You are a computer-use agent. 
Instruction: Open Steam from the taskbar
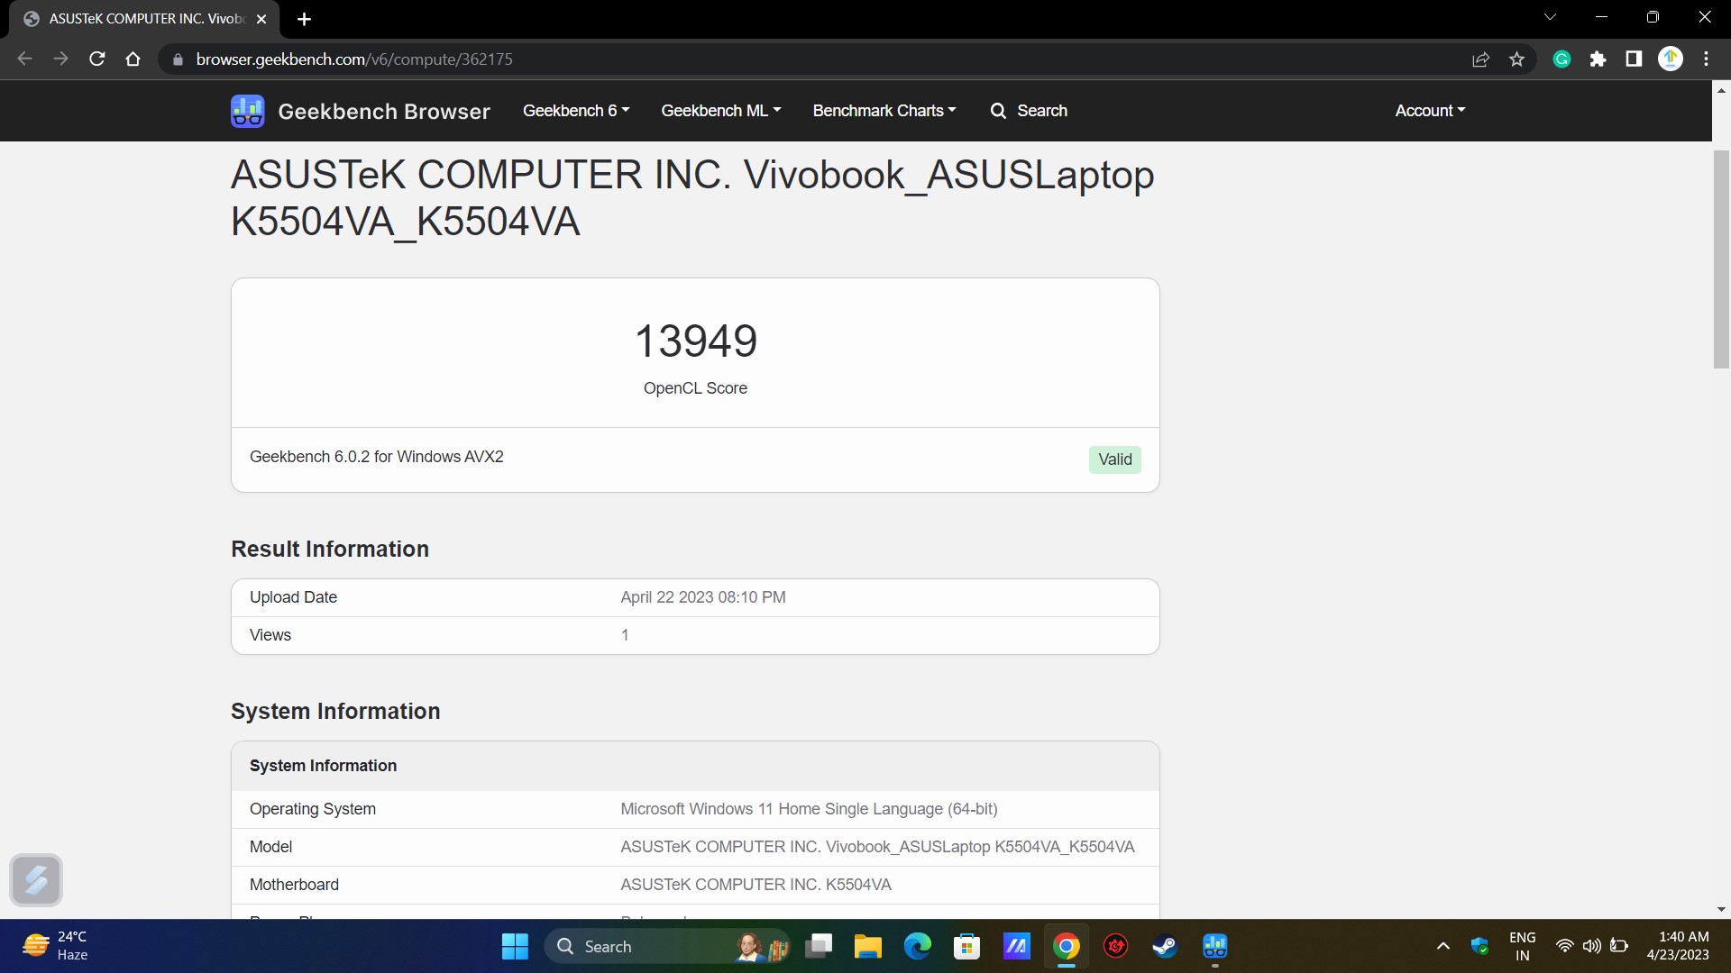pyautogui.click(x=1166, y=946)
